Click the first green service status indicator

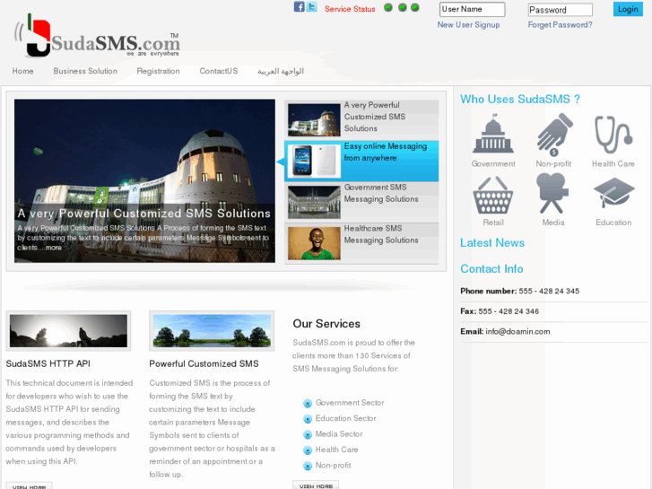[388, 7]
